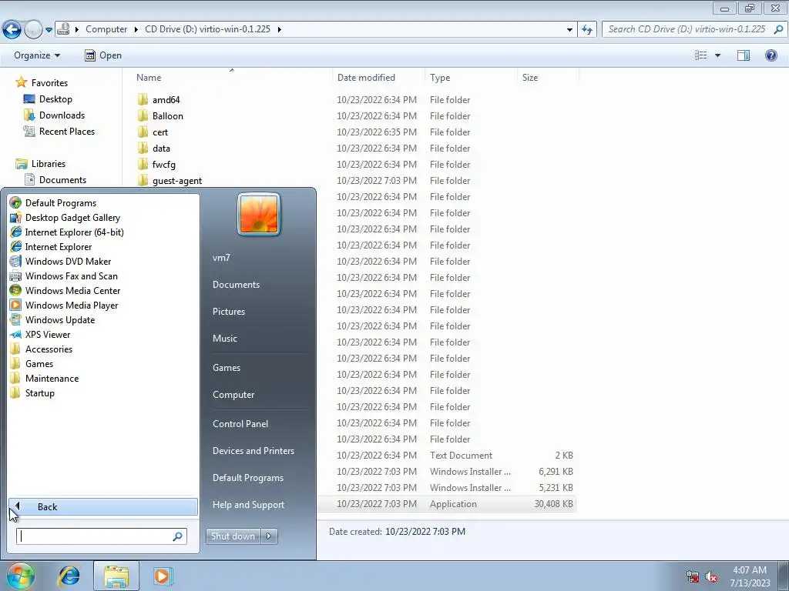789x591 pixels.
Task: Mute volume via tray speaker icon
Action: [x=711, y=576]
